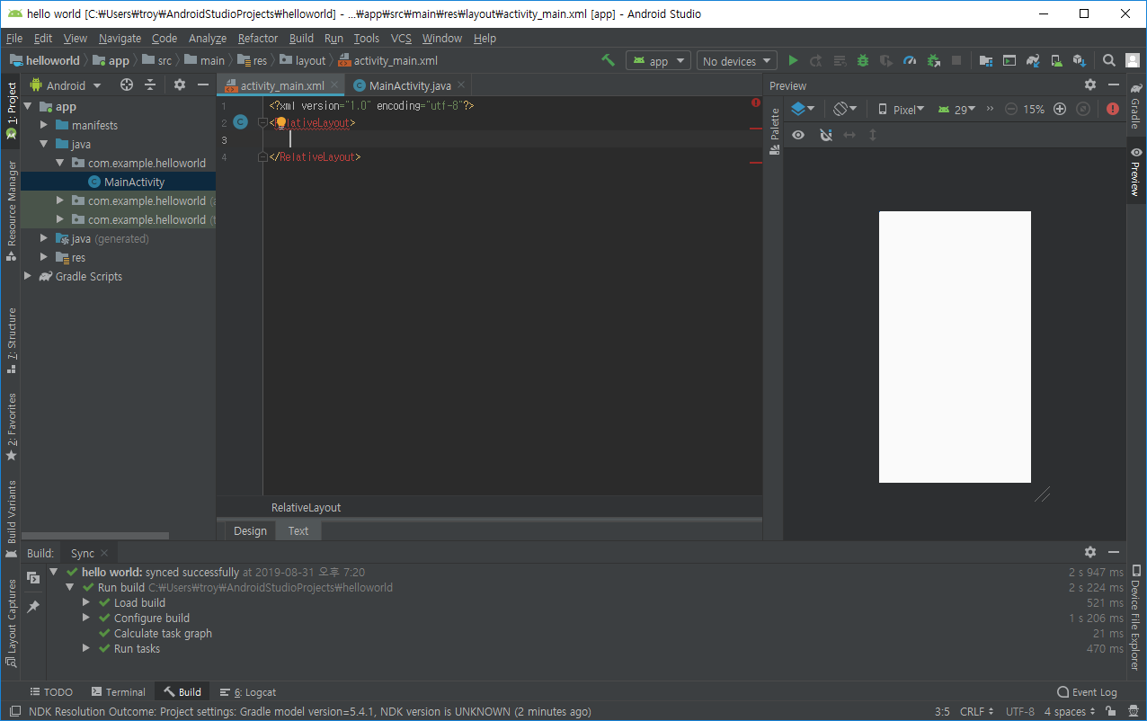Viewport: 1147px width, 721px height.
Task: Open the design surface layers dropdown
Action: coord(803,109)
